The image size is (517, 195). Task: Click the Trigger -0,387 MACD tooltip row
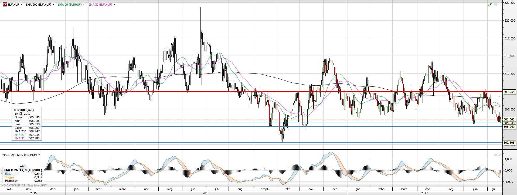(23, 177)
